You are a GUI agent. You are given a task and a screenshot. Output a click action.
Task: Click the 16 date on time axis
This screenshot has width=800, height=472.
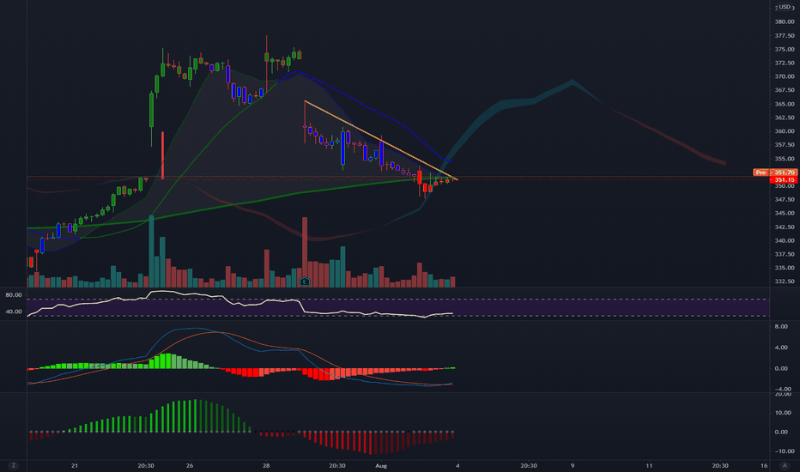pos(764,465)
